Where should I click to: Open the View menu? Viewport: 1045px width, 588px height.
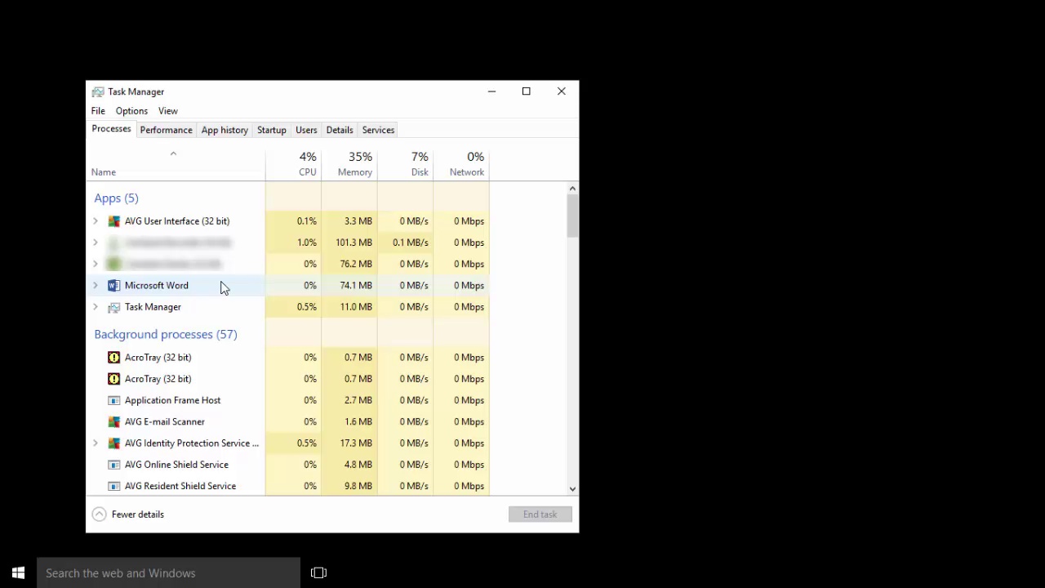point(168,111)
